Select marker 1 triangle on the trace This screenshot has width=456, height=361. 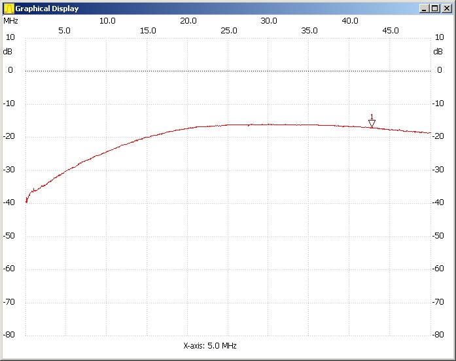(x=372, y=123)
